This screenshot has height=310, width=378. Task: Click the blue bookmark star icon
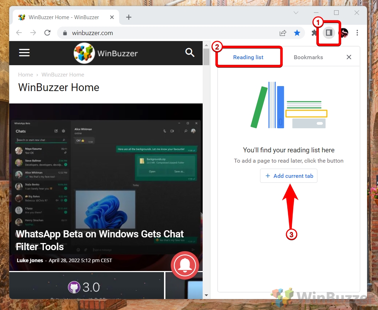tap(297, 33)
